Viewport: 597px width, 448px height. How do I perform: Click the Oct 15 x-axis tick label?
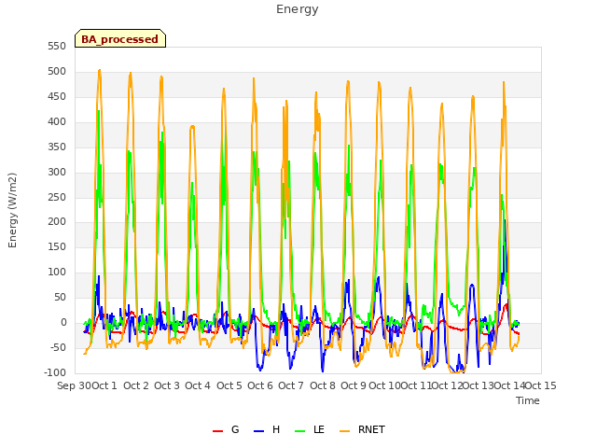(541, 385)
